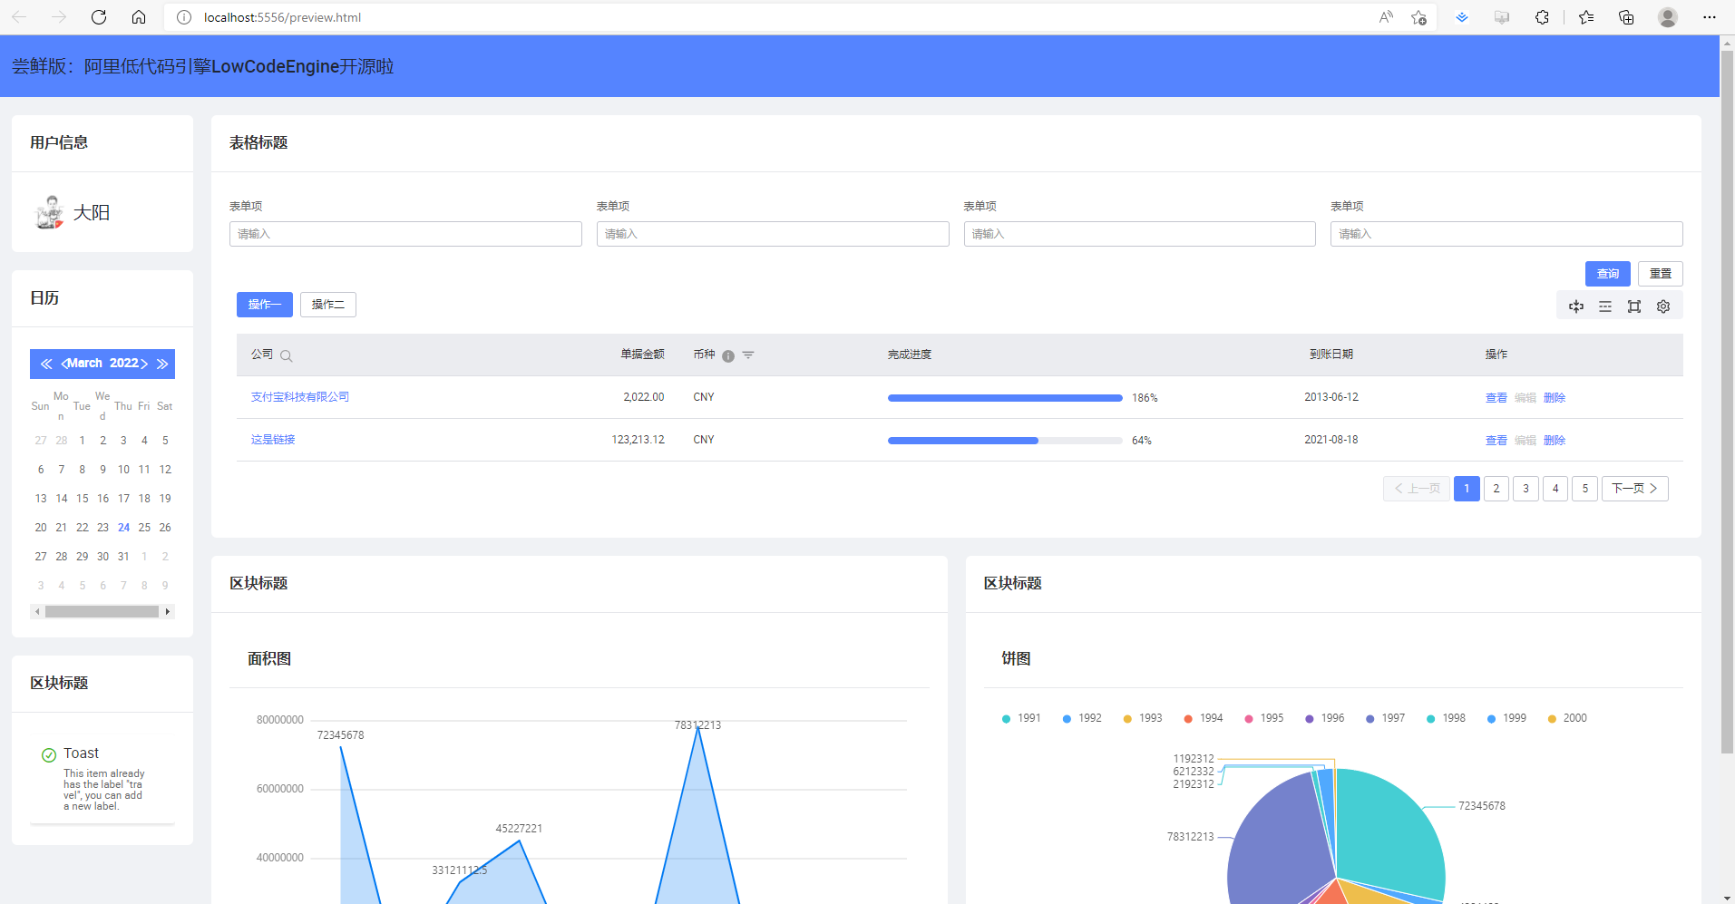Go to next month in calendar
The image size is (1735, 904).
click(143, 364)
